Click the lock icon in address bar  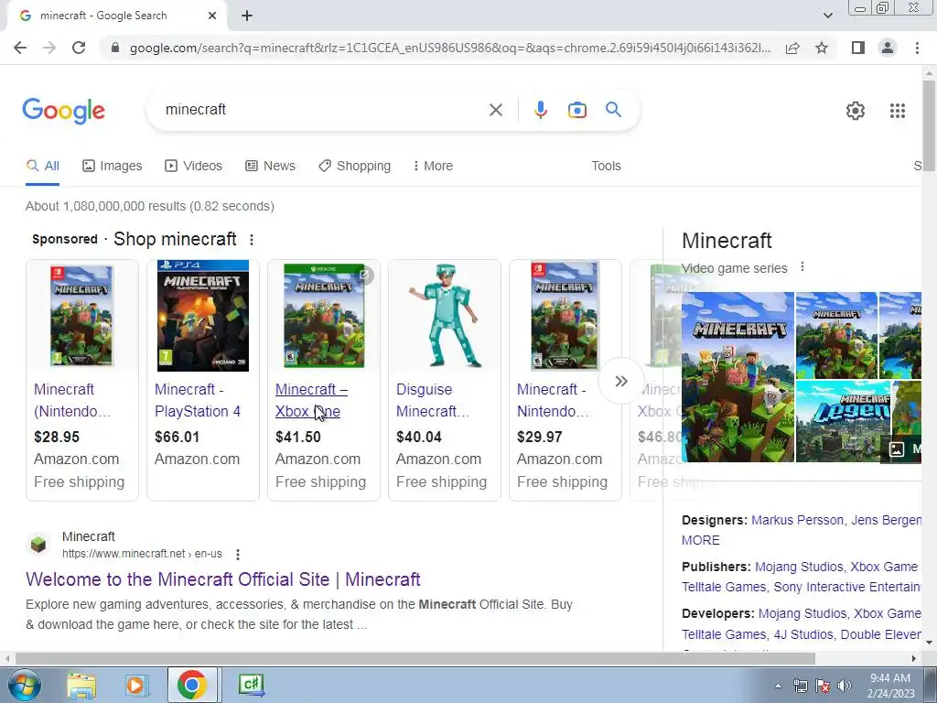(115, 48)
